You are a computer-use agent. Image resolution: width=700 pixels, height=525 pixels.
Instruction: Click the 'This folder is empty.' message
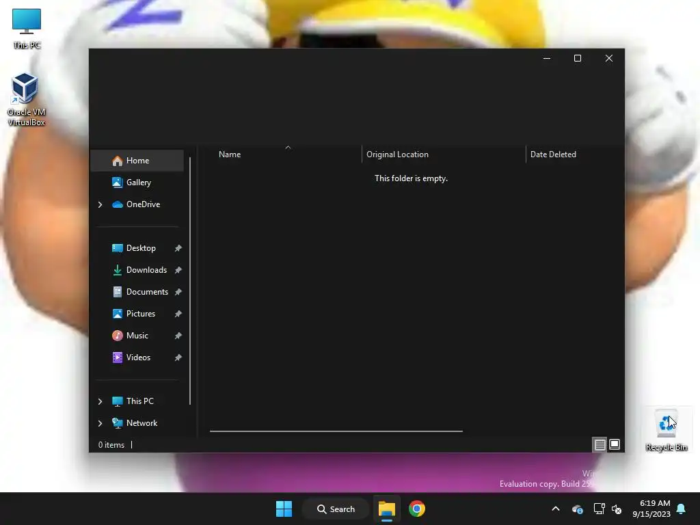tap(411, 178)
